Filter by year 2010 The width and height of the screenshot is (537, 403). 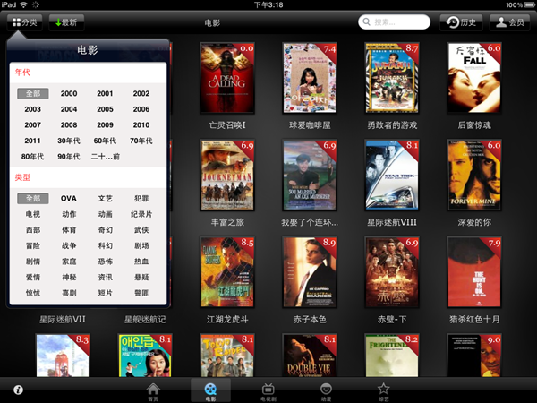(141, 125)
